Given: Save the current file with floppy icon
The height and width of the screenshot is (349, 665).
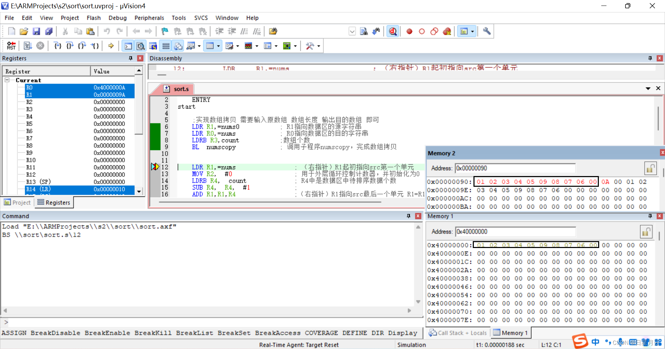Looking at the screenshot, I should [36, 31].
